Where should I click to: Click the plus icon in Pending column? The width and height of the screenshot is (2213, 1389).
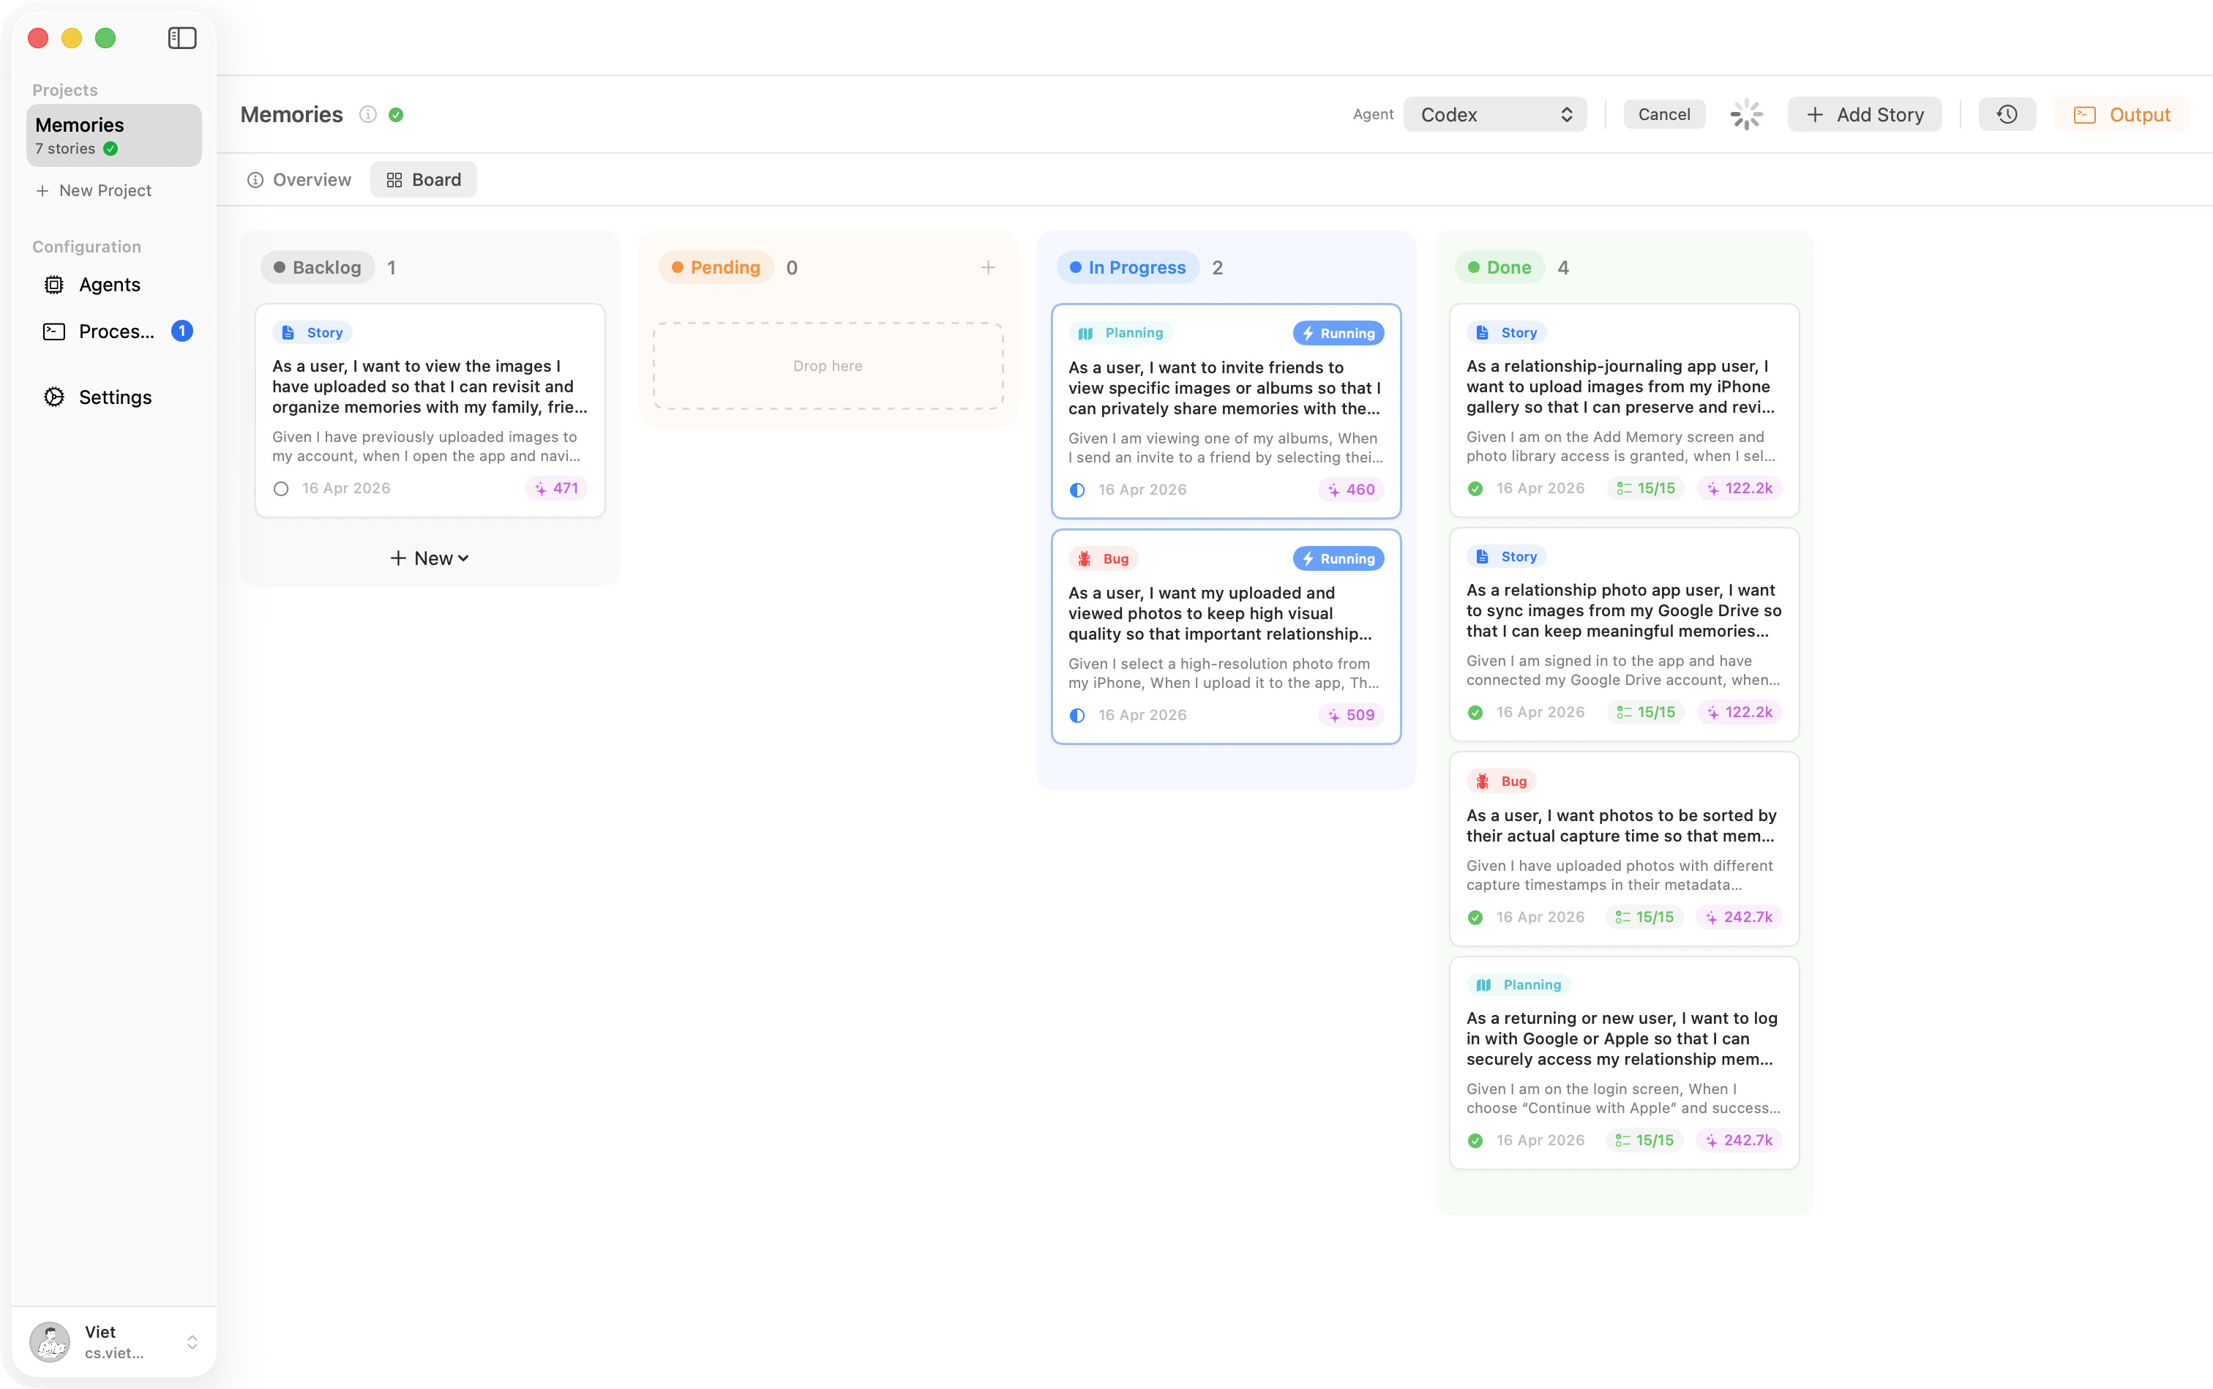click(987, 267)
